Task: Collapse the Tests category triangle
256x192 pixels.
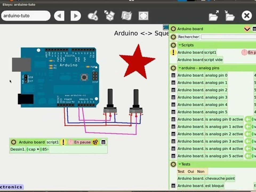Action: pos(180,164)
